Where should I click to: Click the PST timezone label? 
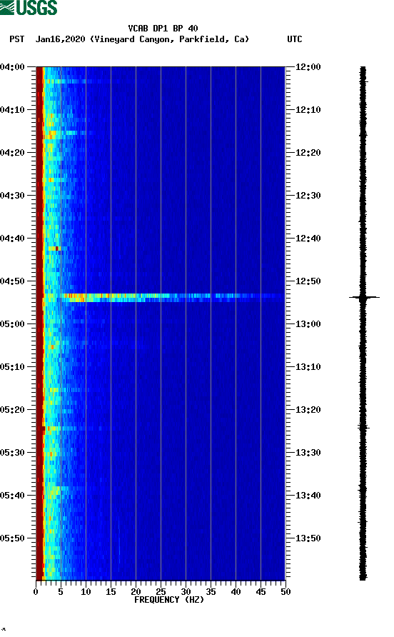pos(17,39)
